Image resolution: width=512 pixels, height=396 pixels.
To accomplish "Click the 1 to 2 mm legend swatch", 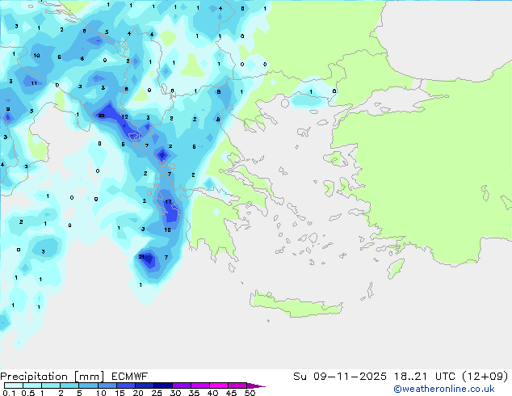I will point(51,385).
